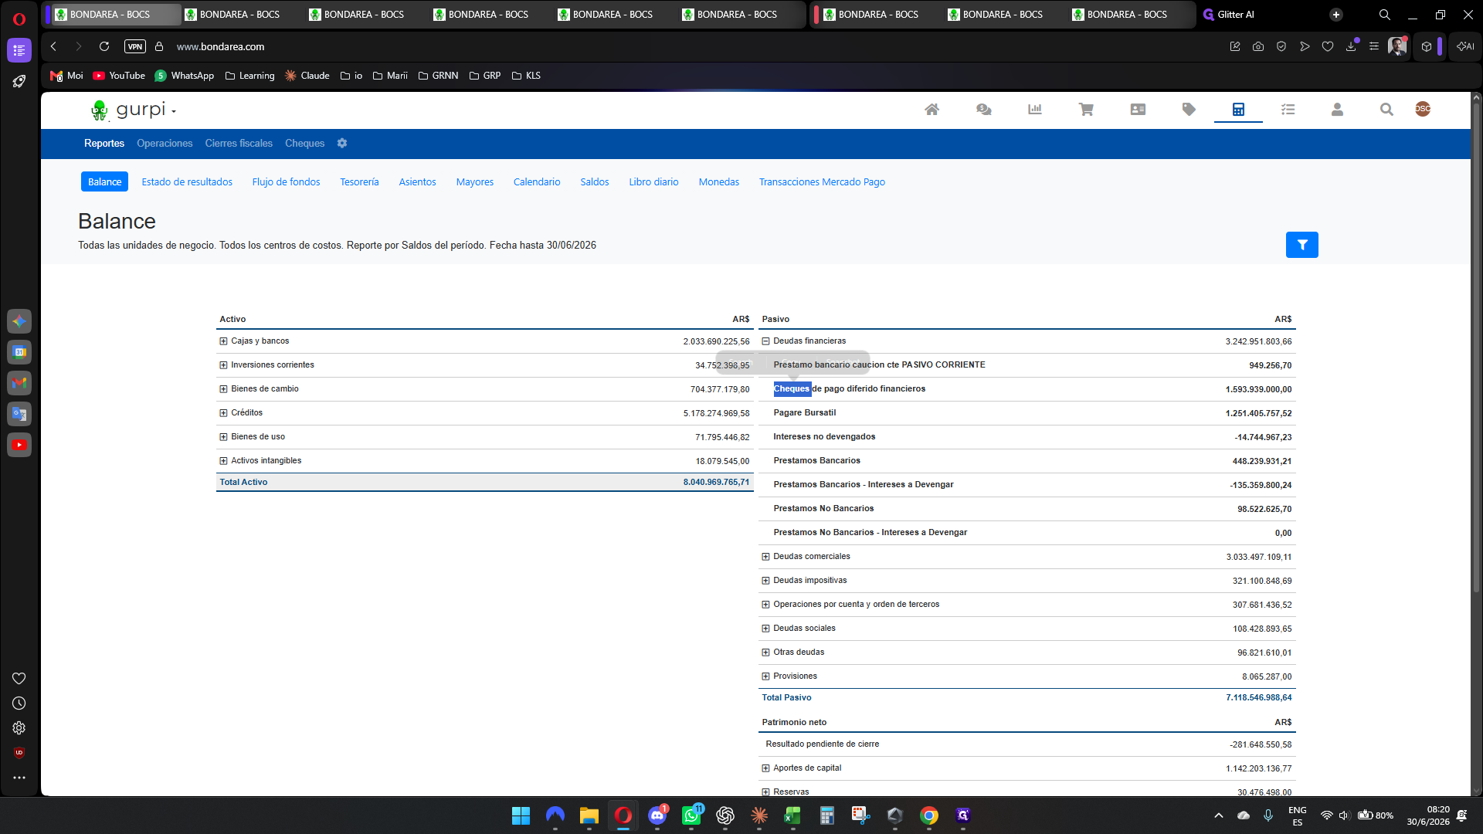This screenshot has width=1483, height=834.
Task: Open the new tab plus button
Action: [1336, 15]
